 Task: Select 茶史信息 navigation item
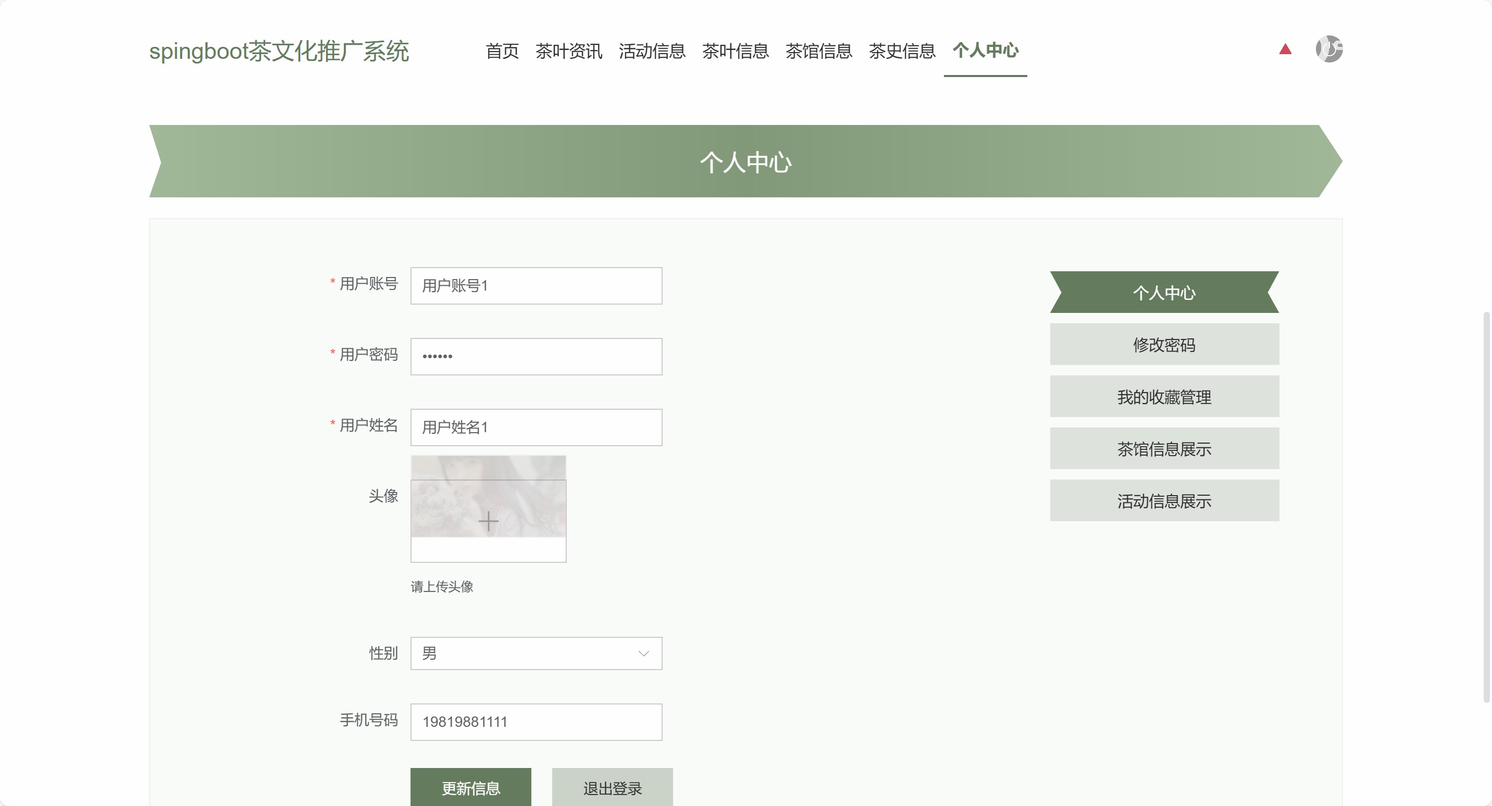pyautogui.click(x=902, y=51)
